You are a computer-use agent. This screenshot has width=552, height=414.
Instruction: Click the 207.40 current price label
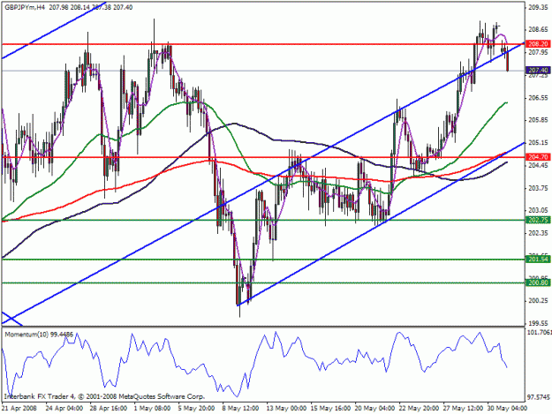538,71
